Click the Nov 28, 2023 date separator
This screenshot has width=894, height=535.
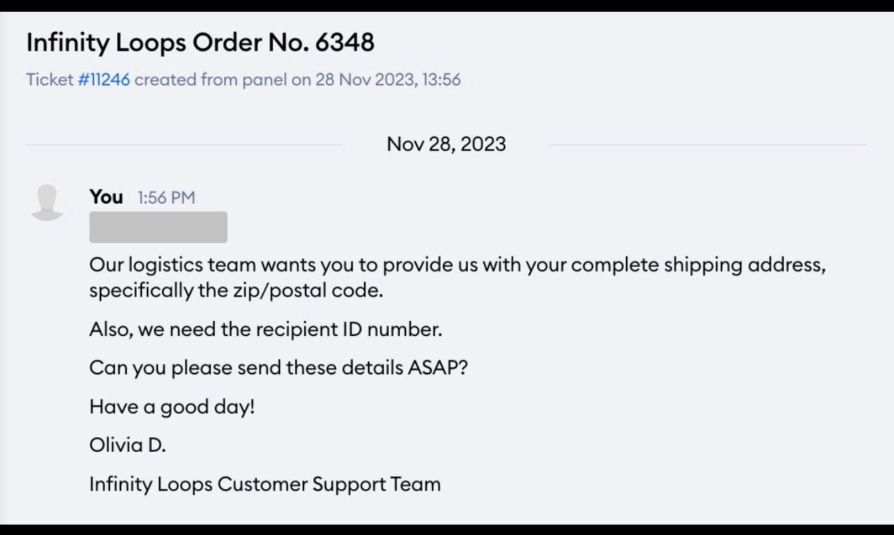446,144
